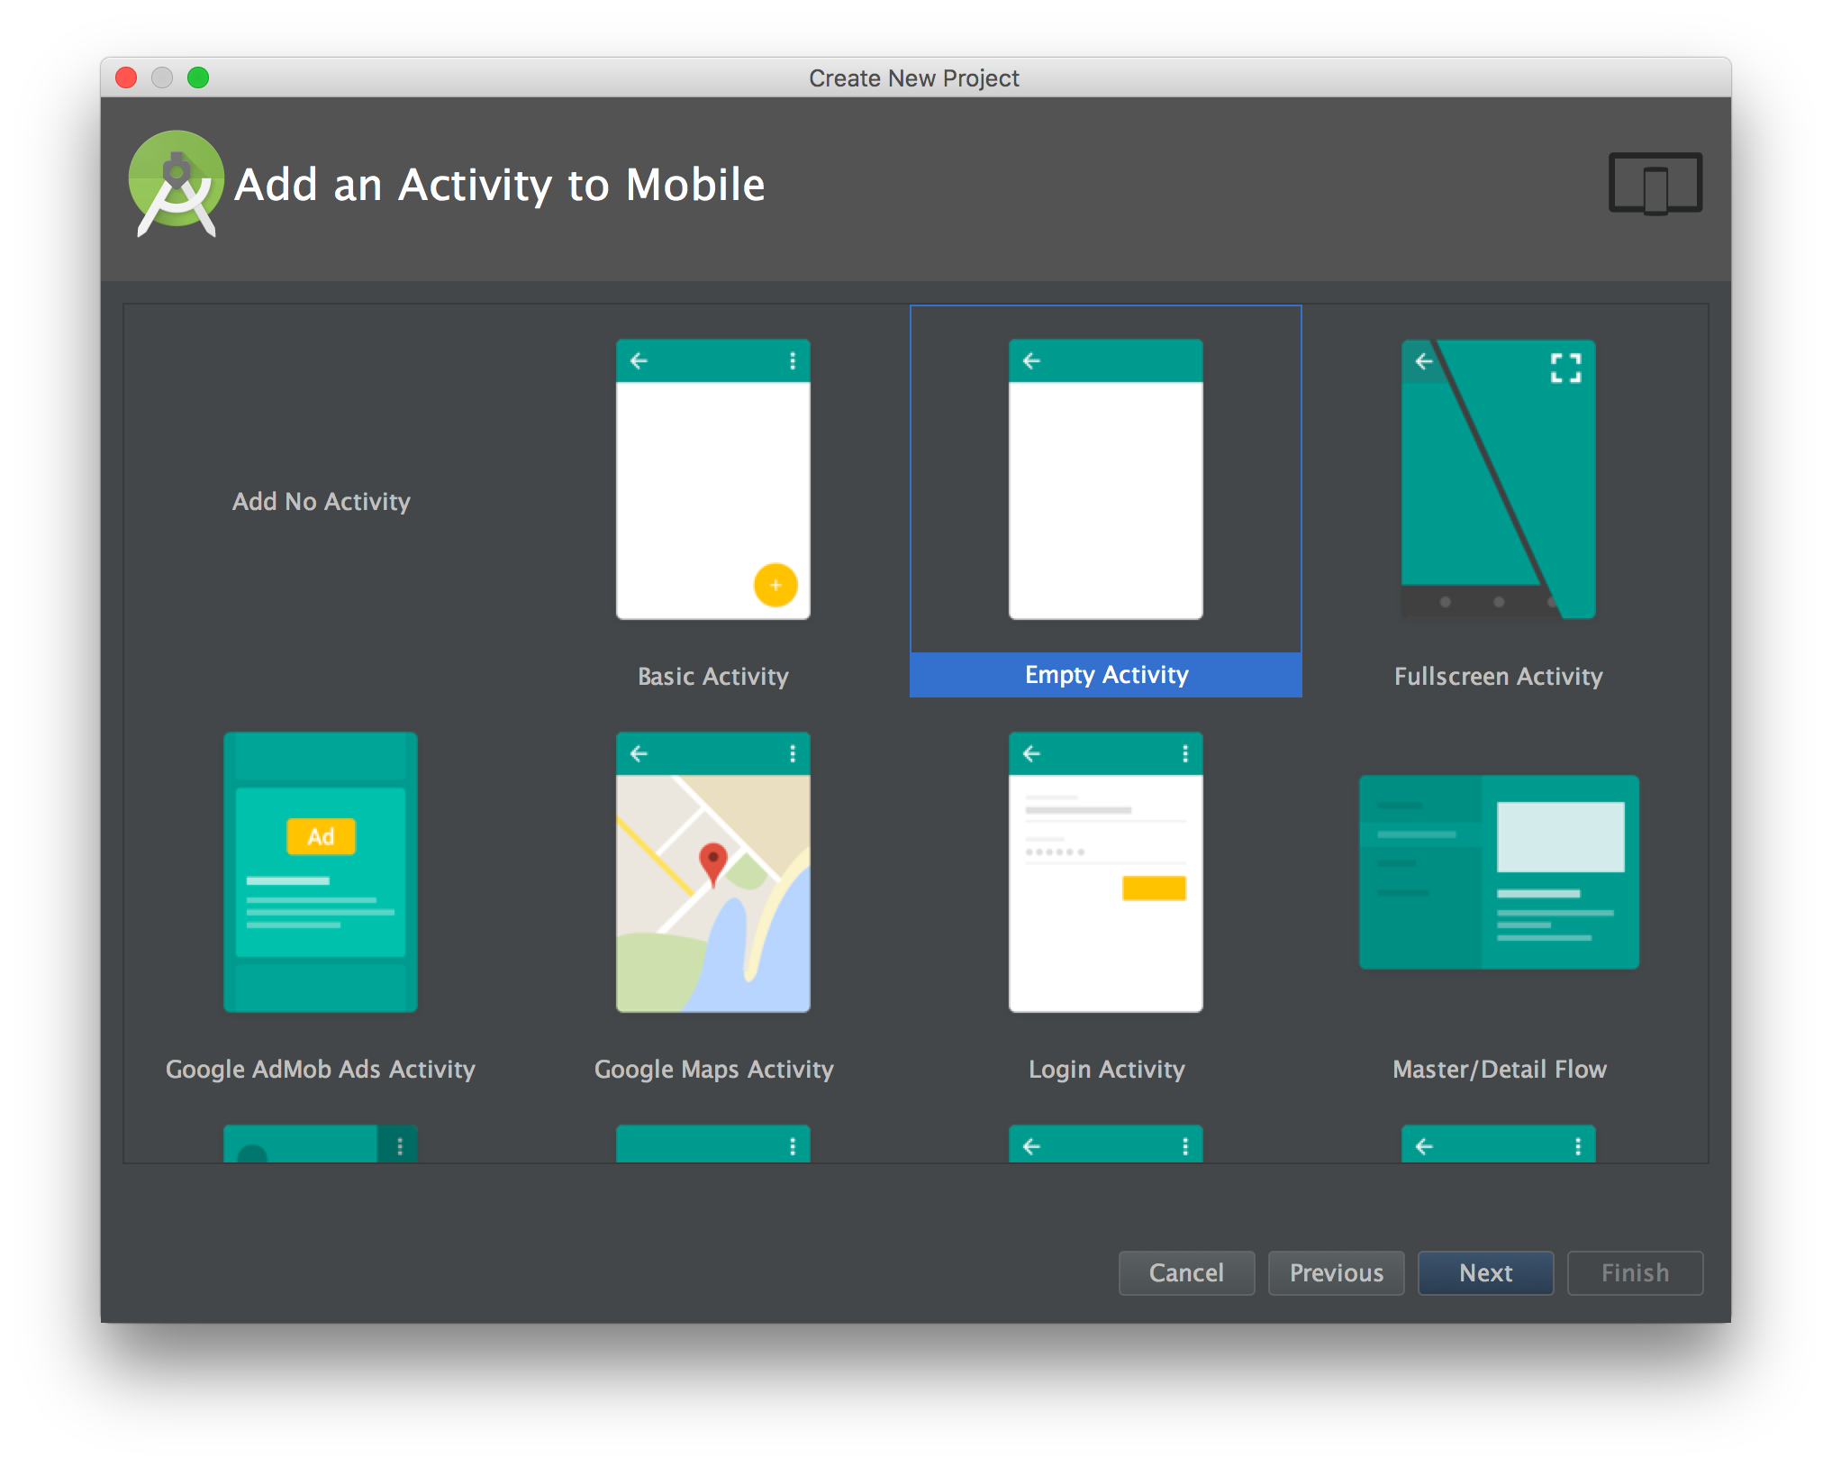The height and width of the screenshot is (1467, 1832).
Task: Pick the Google AdMob Ads Activity template
Action: [321, 871]
